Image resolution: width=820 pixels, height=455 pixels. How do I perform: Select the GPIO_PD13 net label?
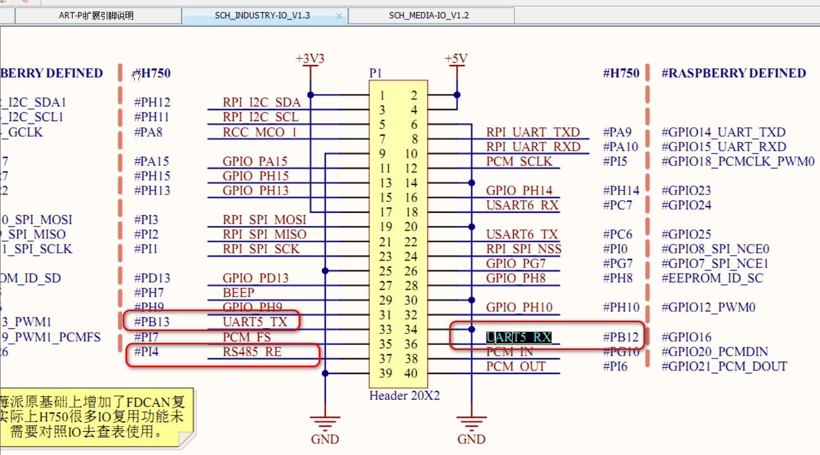pos(256,278)
